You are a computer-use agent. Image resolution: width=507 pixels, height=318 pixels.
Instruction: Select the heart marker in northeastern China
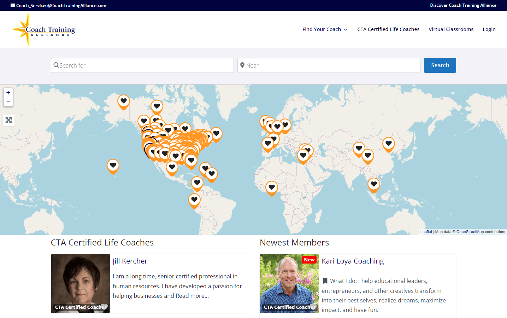(x=388, y=144)
